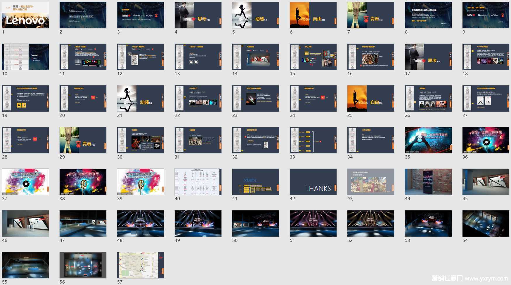This screenshot has width=511, height=285.
Task: Select slide 4 ThinkPad 思考 thumbnail
Action: point(198,15)
